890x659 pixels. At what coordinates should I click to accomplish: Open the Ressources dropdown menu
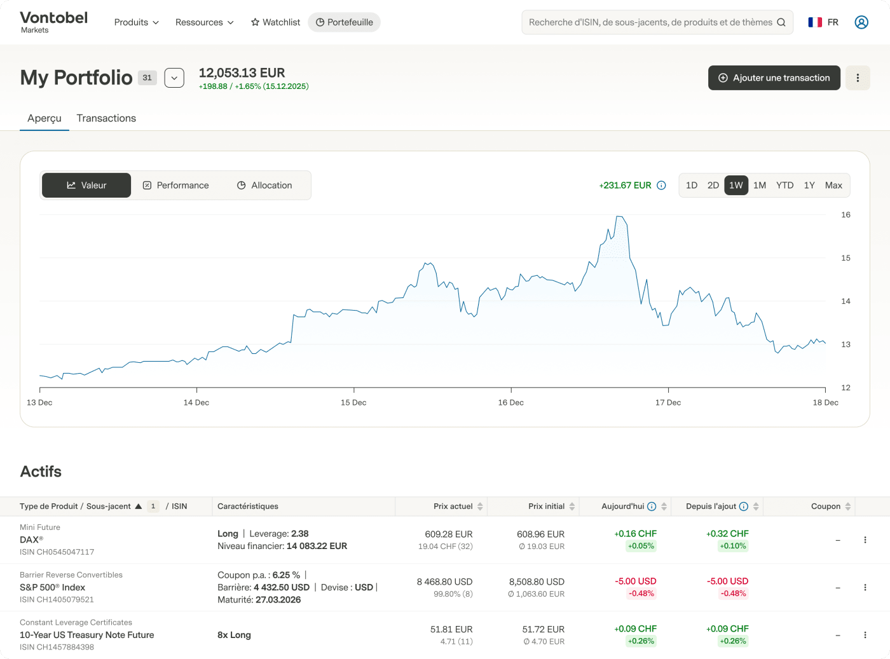point(205,22)
